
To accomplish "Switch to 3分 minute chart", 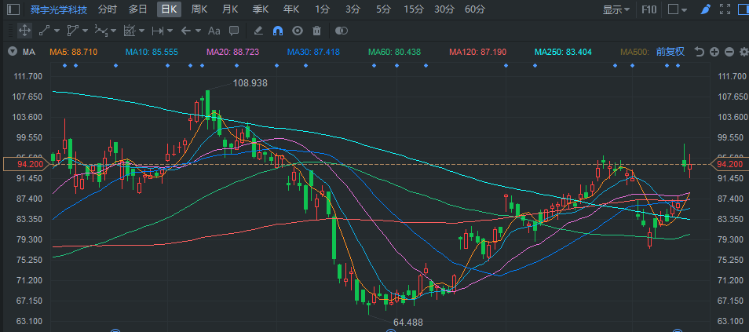I will [353, 9].
